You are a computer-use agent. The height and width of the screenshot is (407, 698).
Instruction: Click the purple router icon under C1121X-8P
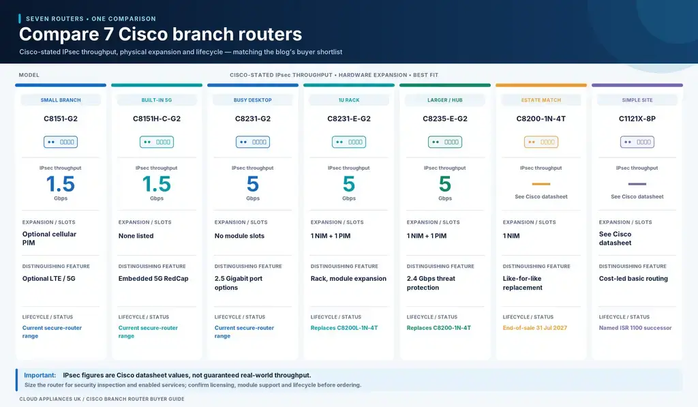637,142
